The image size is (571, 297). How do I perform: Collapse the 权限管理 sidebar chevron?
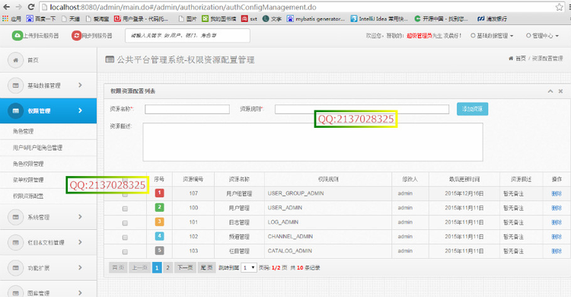pyautogui.click(x=80, y=110)
